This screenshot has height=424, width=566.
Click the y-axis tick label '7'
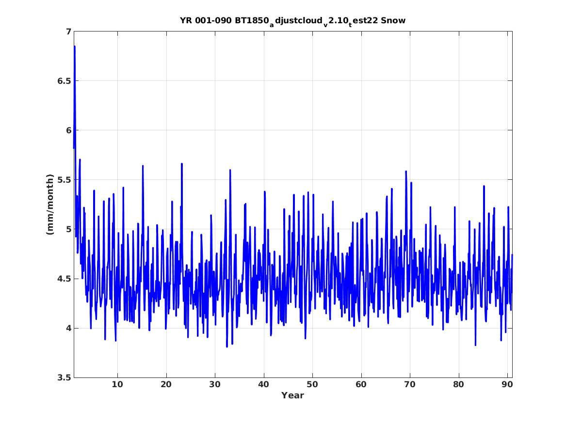[x=68, y=31]
